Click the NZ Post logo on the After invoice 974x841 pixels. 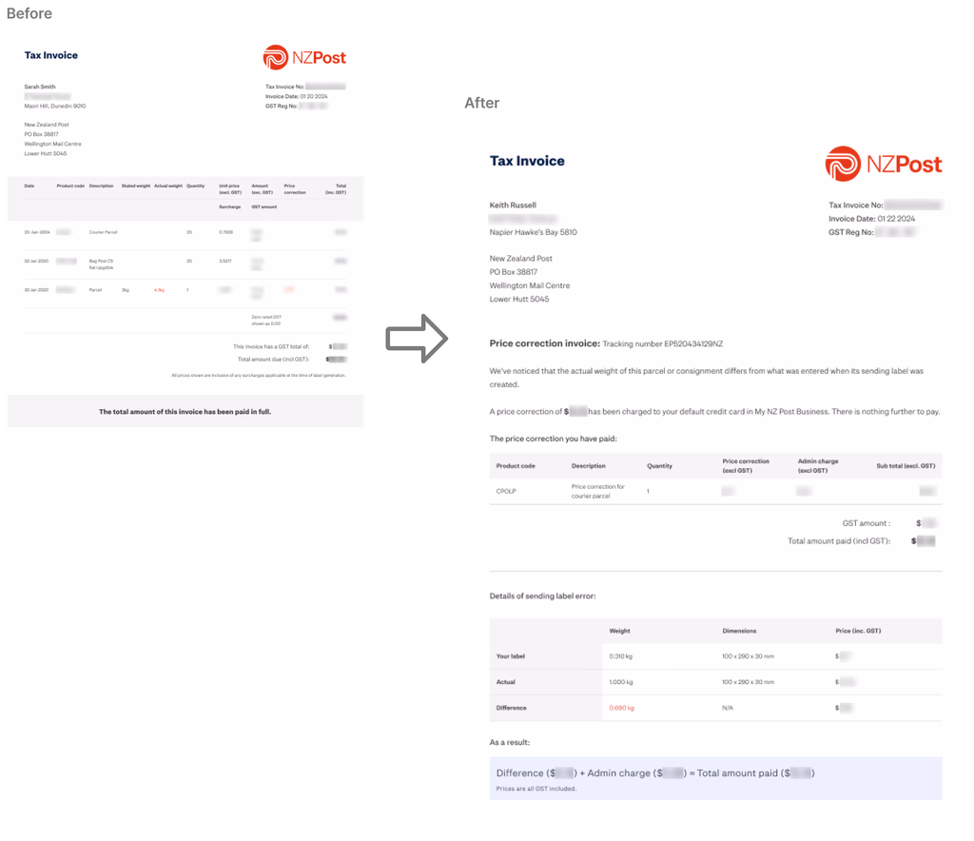click(x=884, y=164)
